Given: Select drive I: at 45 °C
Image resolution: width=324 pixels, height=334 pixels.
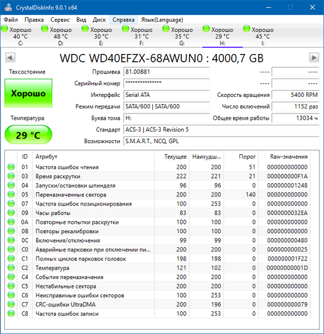Looking at the screenshot, I should [258, 36].
